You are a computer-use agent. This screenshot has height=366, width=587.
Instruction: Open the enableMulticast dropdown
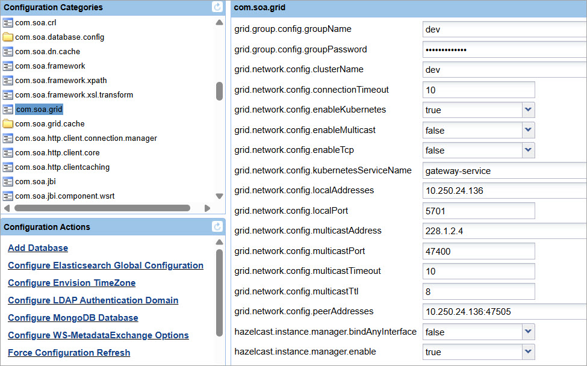(528, 130)
